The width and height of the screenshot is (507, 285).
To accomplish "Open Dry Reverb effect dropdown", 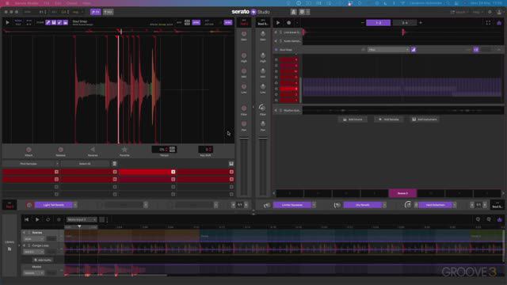I will pos(384,205).
